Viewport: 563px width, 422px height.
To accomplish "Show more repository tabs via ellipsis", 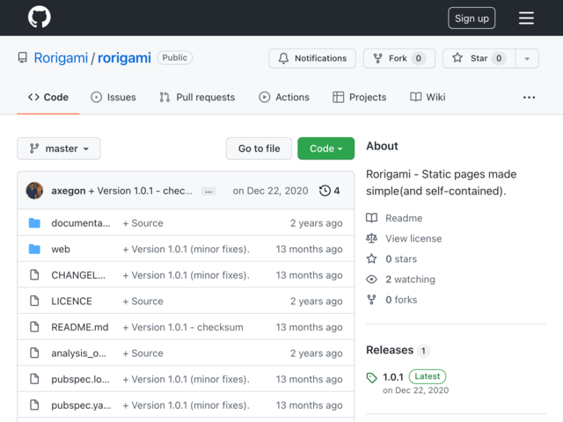I will tap(529, 98).
